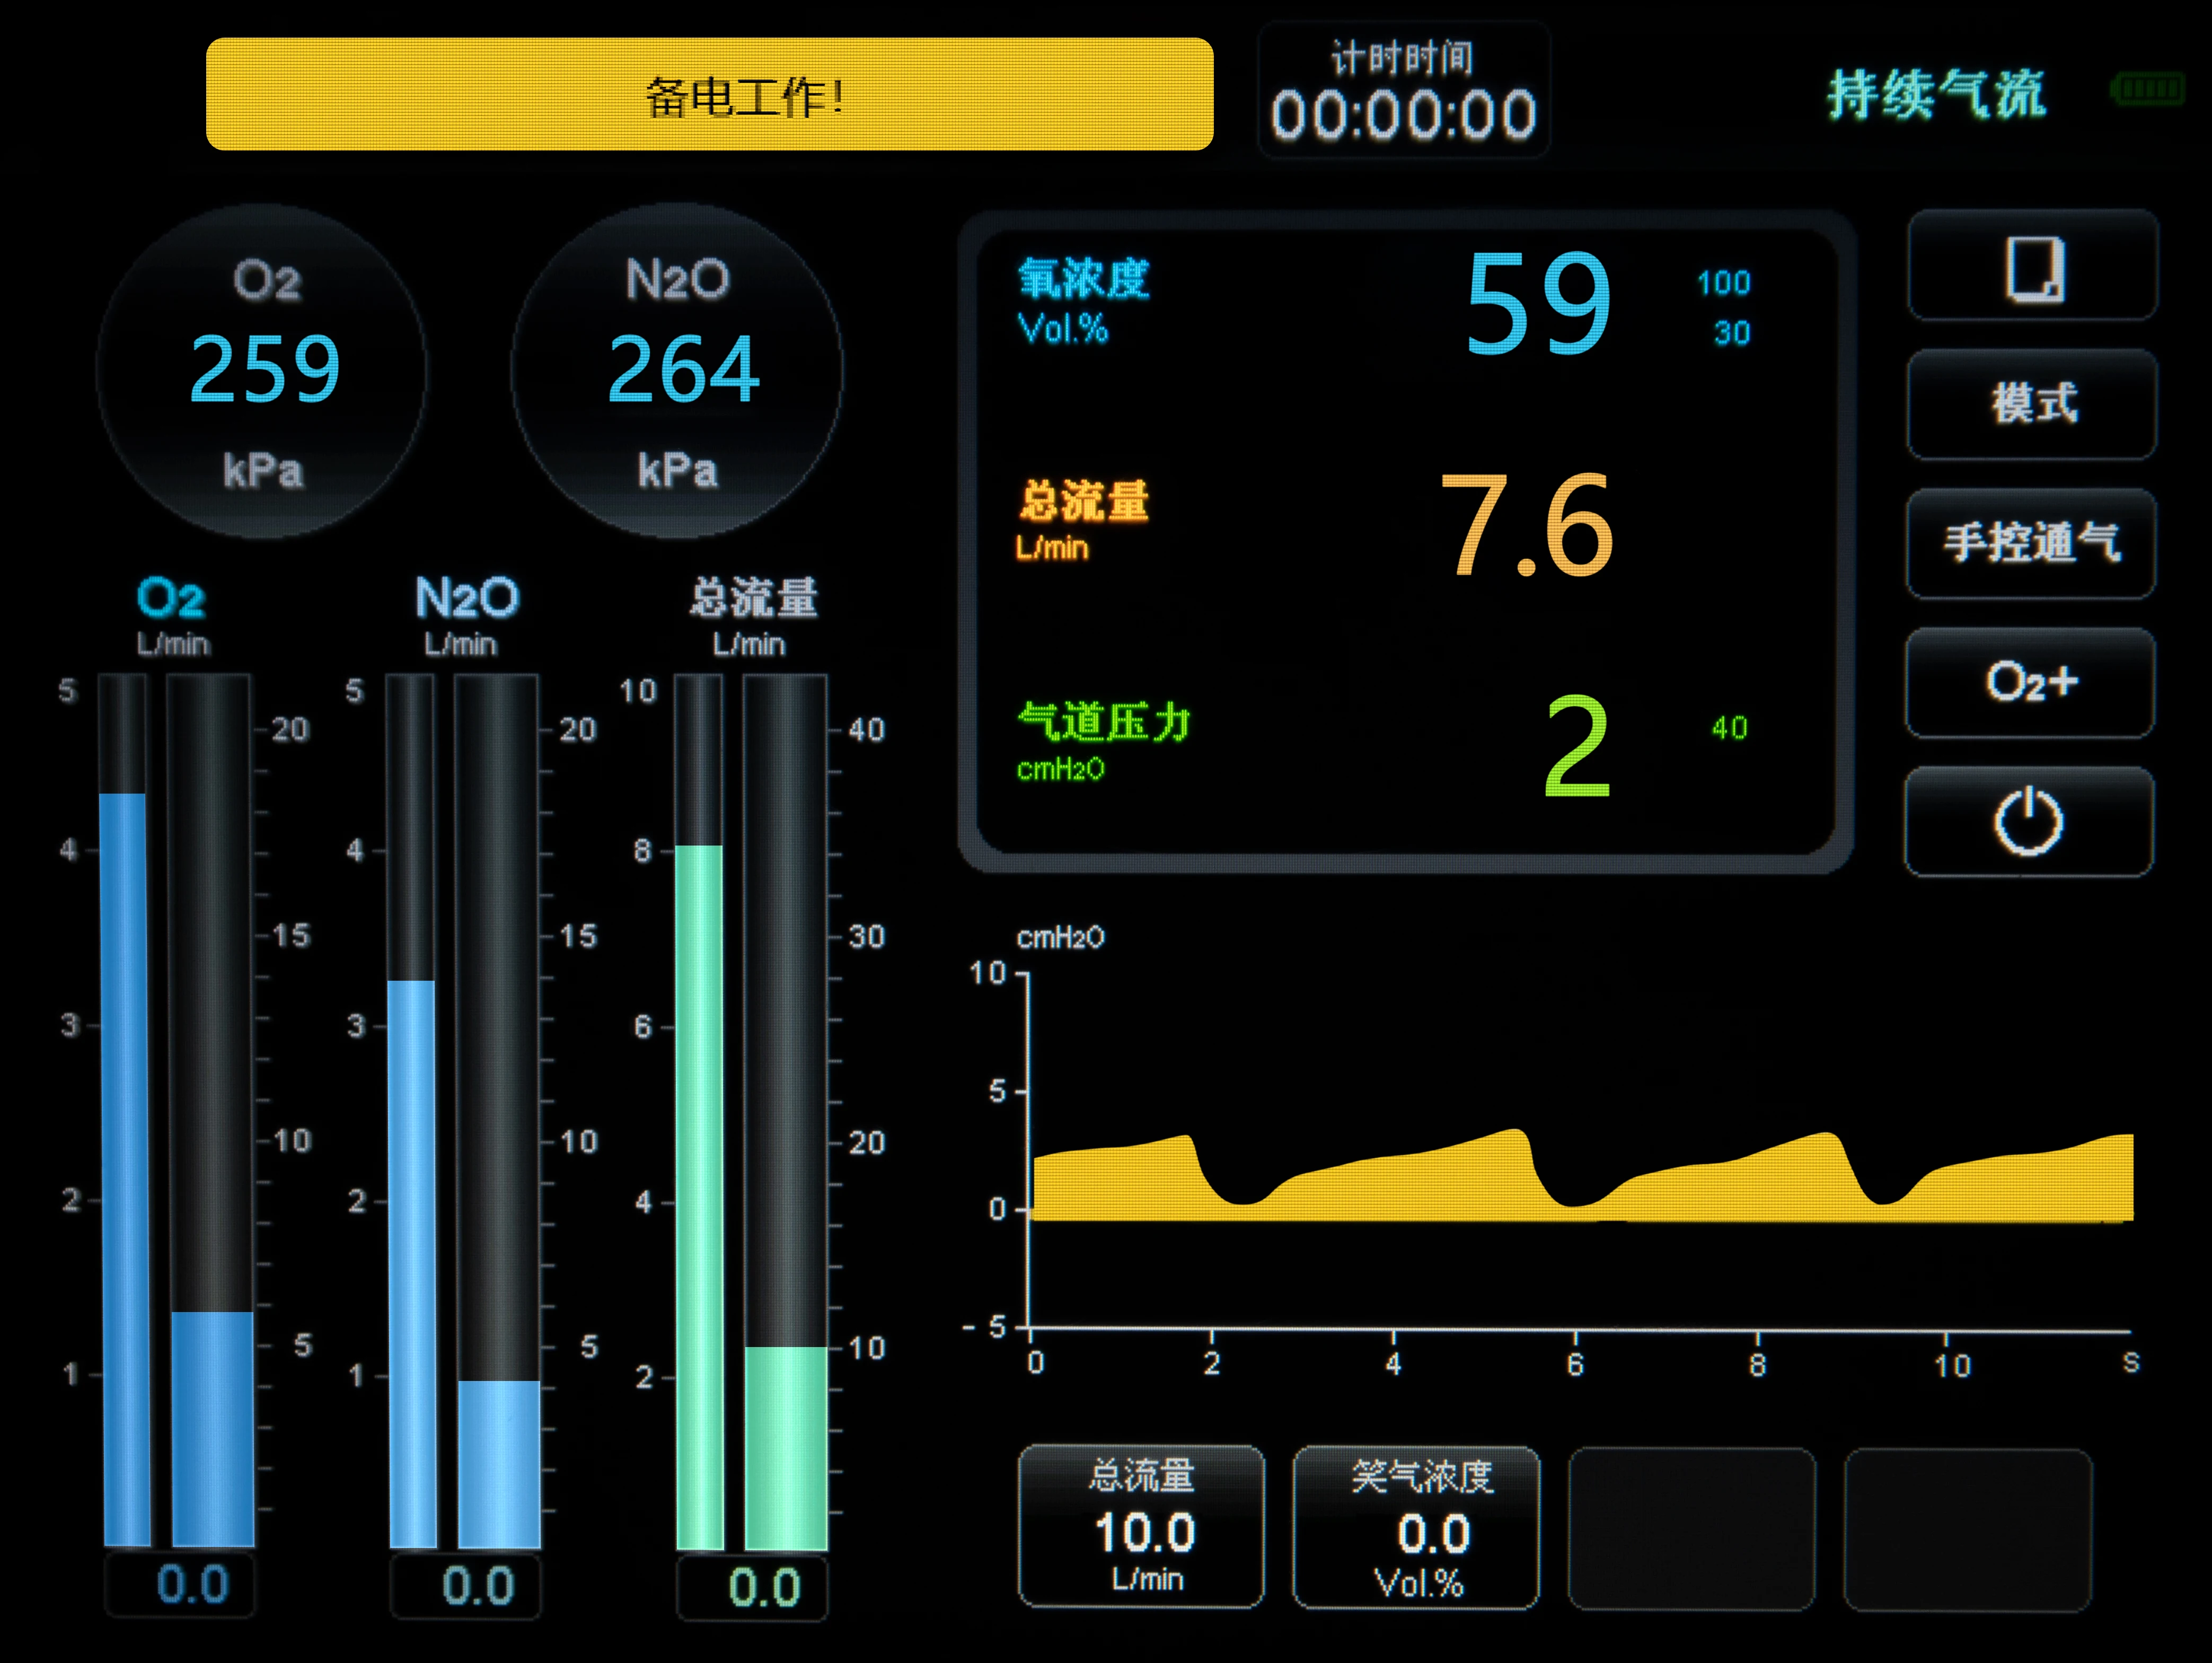Viewport: 2212px width, 1663px height.
Task: Tap the 持续气流 mode label
Action: coord(1936,95)
